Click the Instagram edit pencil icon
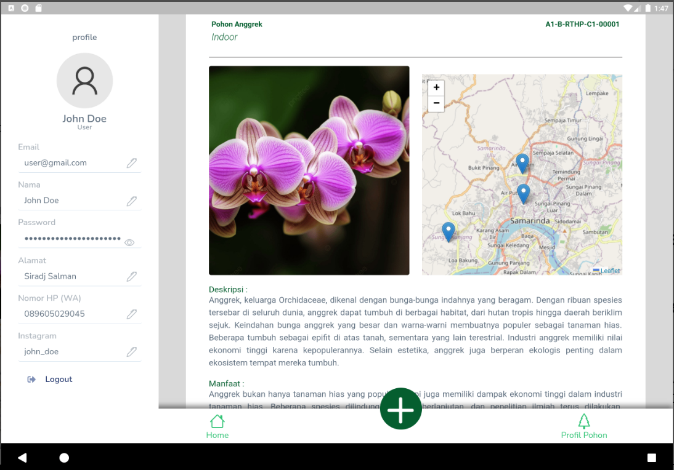This screenshot has height=470, width=674. tap(131, 352)
